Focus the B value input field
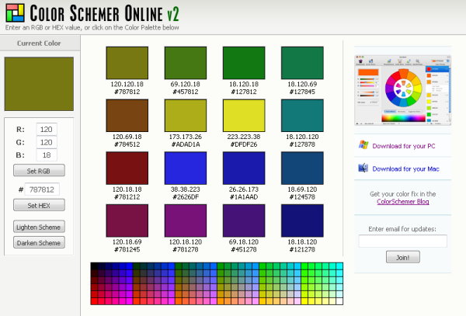The height and width of the screenshot is (316, 466). tap(47, 155)
